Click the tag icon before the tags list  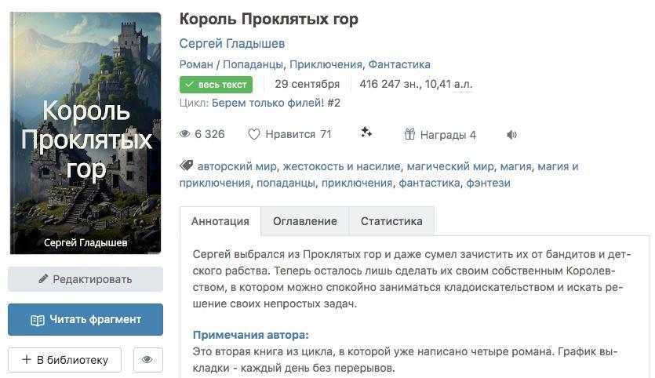tap(187, 166)
